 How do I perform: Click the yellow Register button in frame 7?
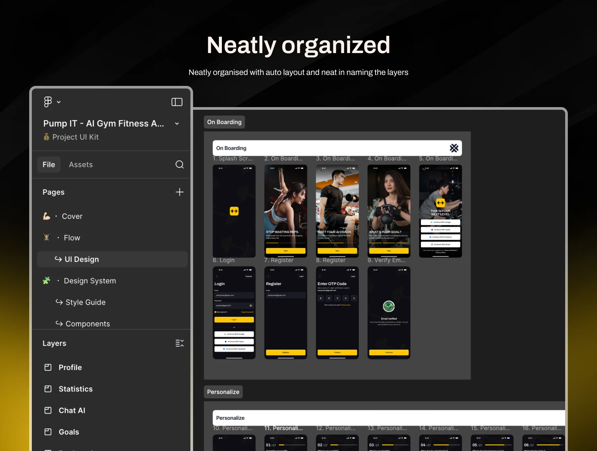pos(286,353)
